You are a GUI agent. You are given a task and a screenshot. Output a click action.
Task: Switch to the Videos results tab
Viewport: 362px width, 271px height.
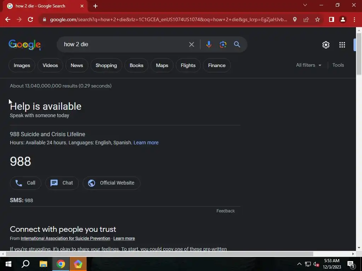coord(50,65)
